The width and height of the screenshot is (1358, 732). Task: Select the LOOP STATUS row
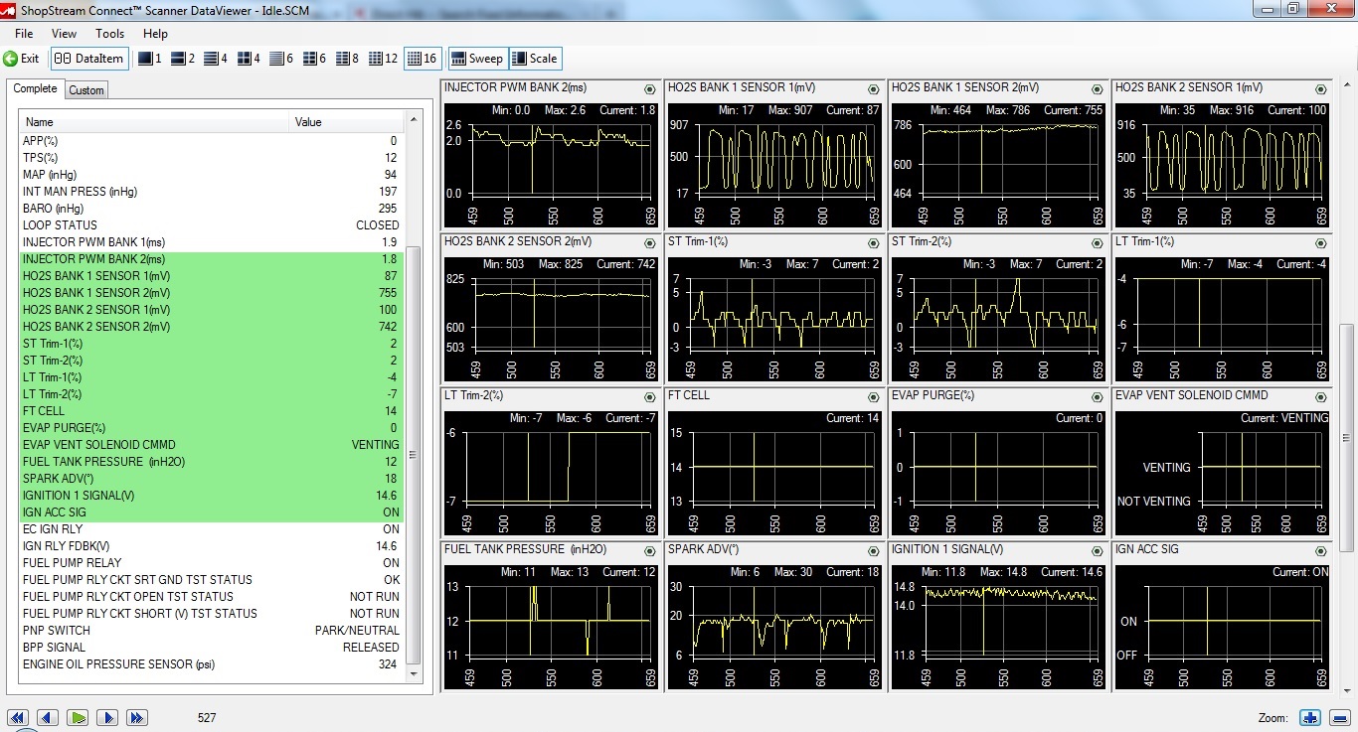[x=211, y=225]
